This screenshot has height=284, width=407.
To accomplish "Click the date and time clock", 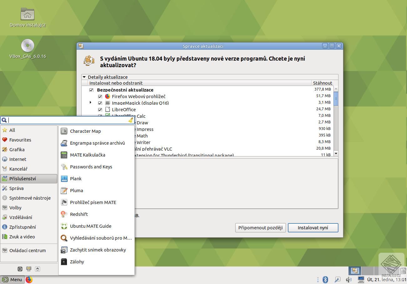I will 387,280.
